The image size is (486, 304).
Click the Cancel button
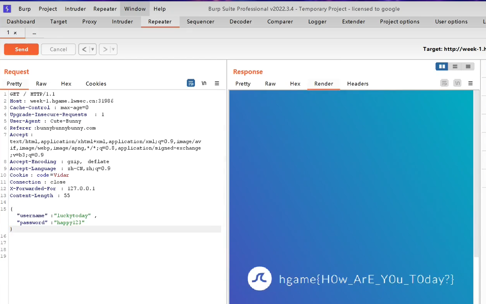(x=58, y=49)
